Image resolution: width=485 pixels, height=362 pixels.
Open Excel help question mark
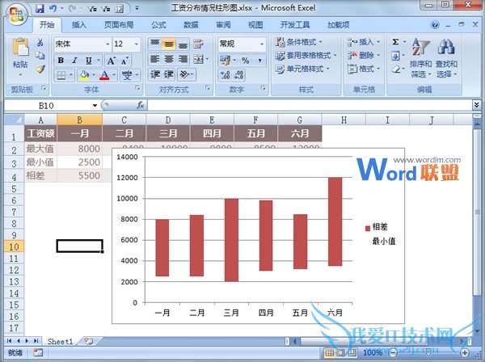pos(435,25)
